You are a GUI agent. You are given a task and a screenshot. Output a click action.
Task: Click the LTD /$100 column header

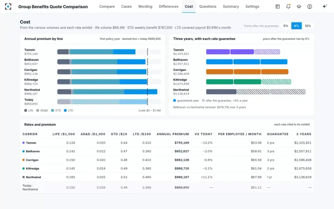point(142,134)
